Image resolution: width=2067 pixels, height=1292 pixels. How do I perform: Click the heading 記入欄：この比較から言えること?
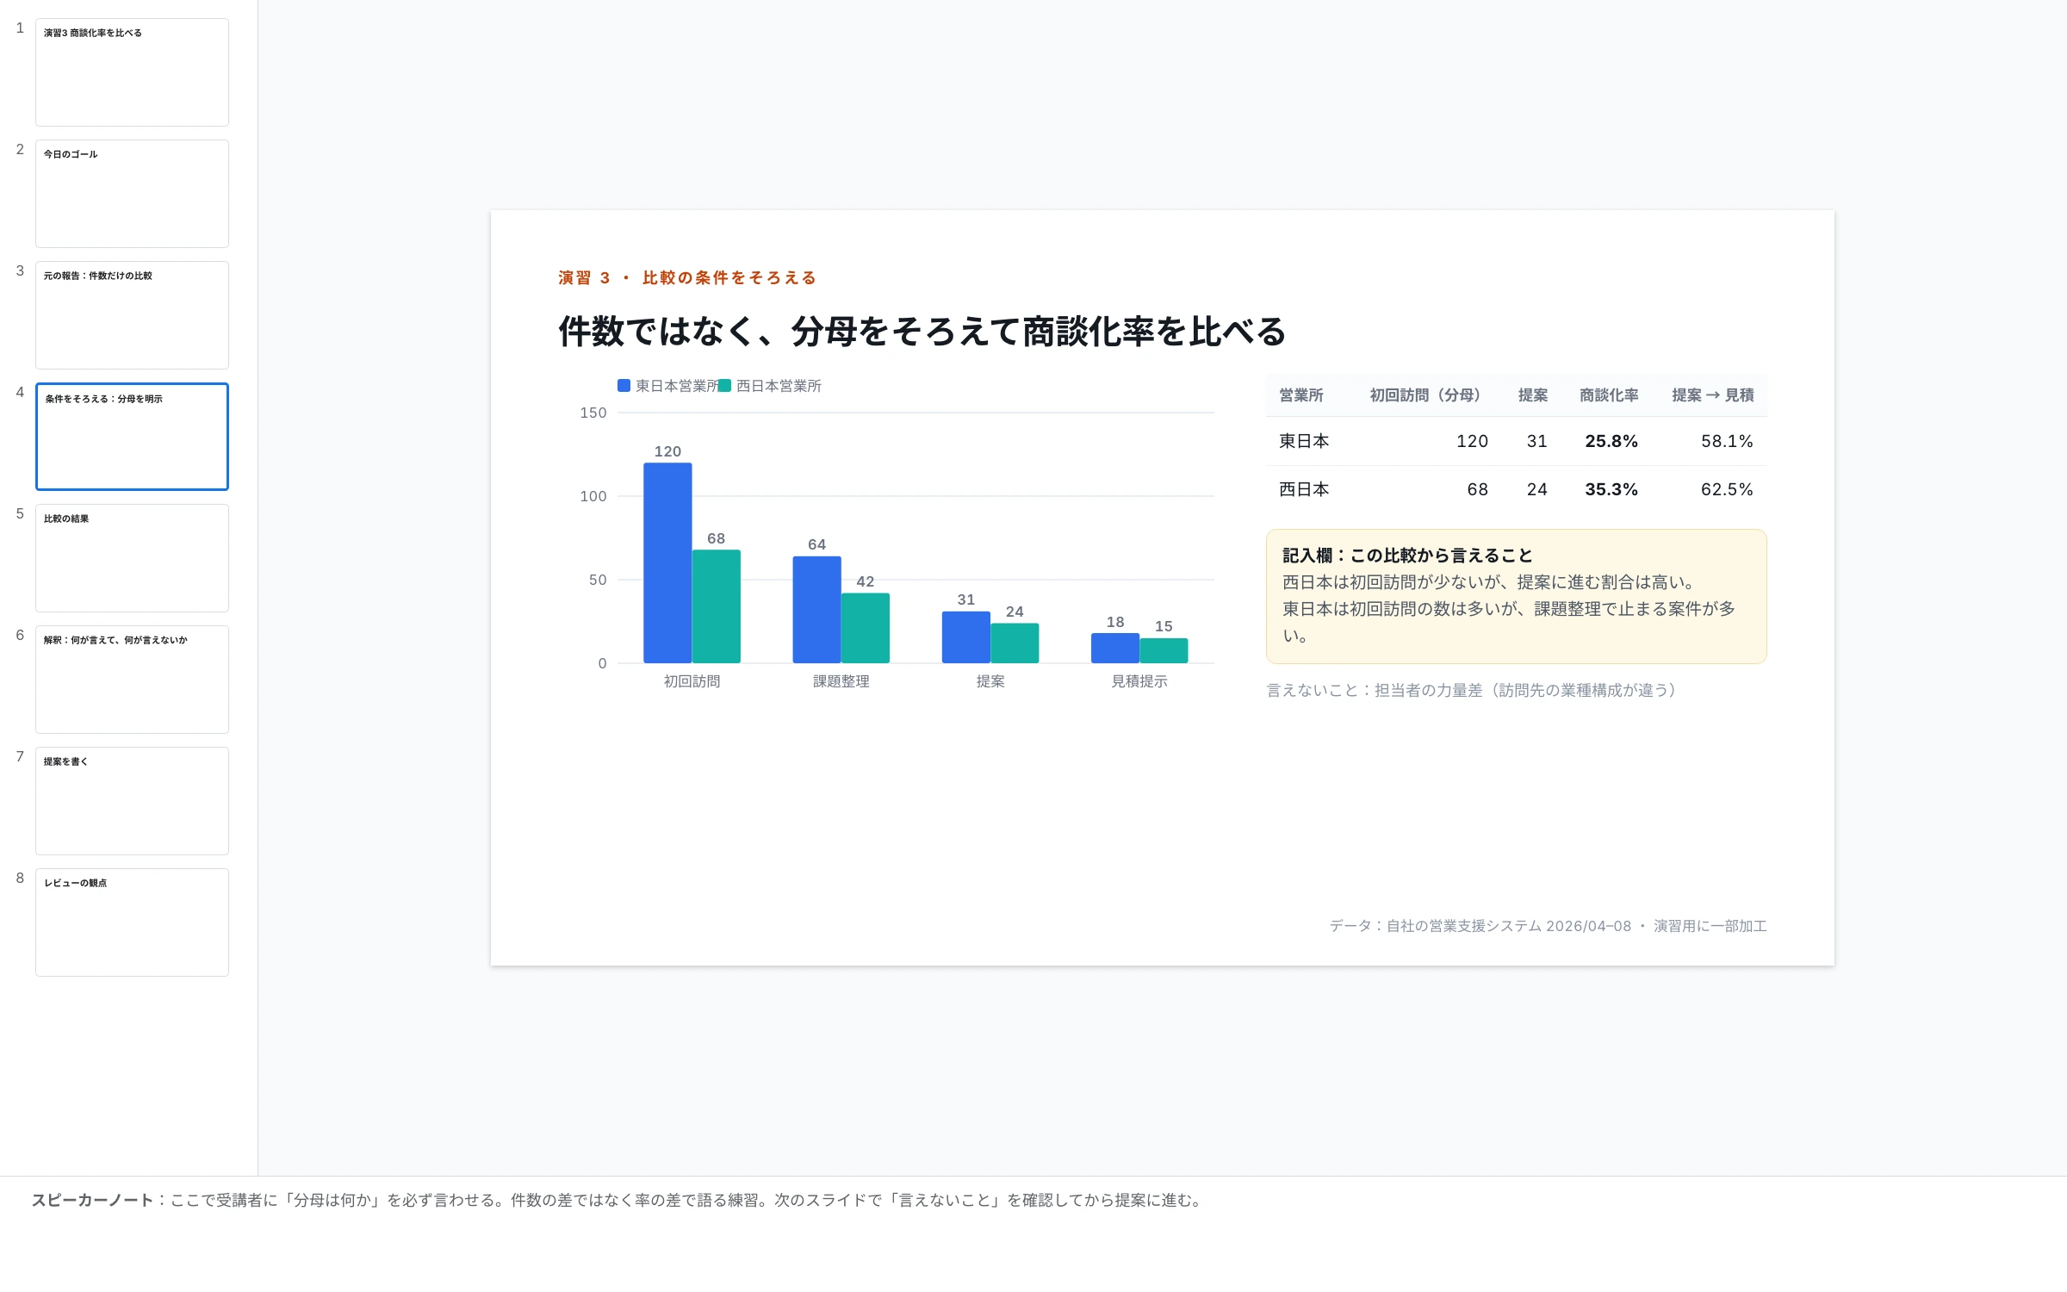coord(1407,556)
